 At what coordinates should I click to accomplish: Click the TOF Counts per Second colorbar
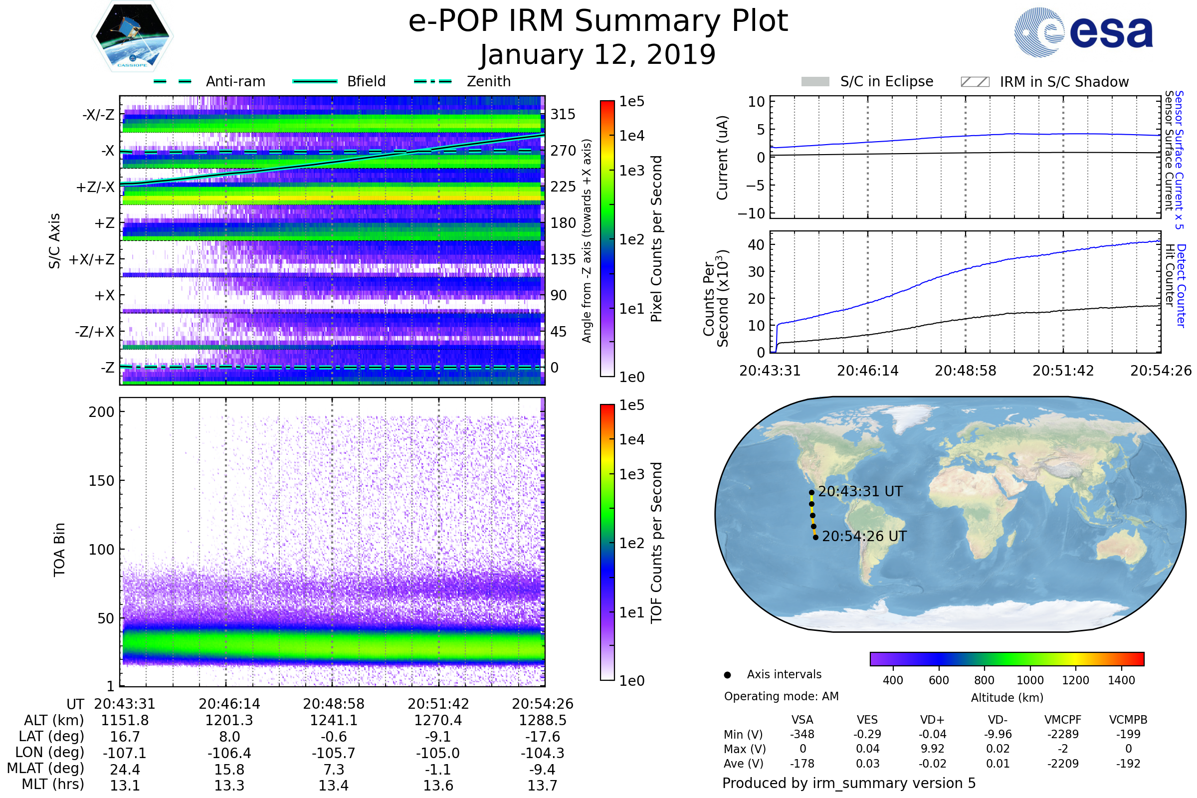pyautogui.click(x=607, y=542)
